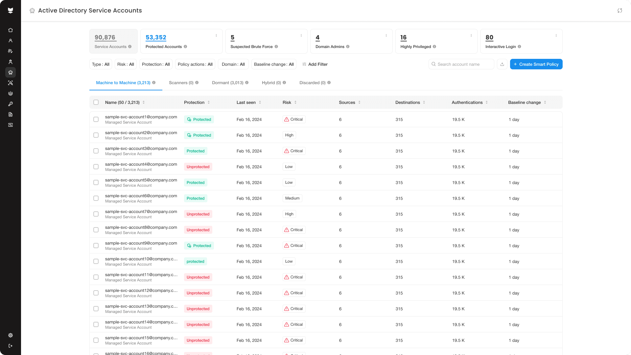Select checkbox for sample-svc-account1
The width and height of the screenshot is (631, 355).
[x=96, y=119]
